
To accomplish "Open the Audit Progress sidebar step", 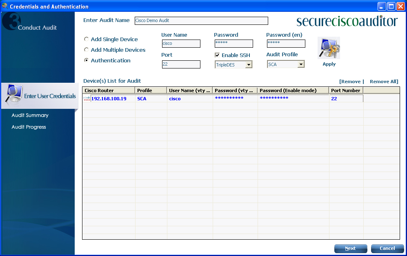I will point(29,127).
